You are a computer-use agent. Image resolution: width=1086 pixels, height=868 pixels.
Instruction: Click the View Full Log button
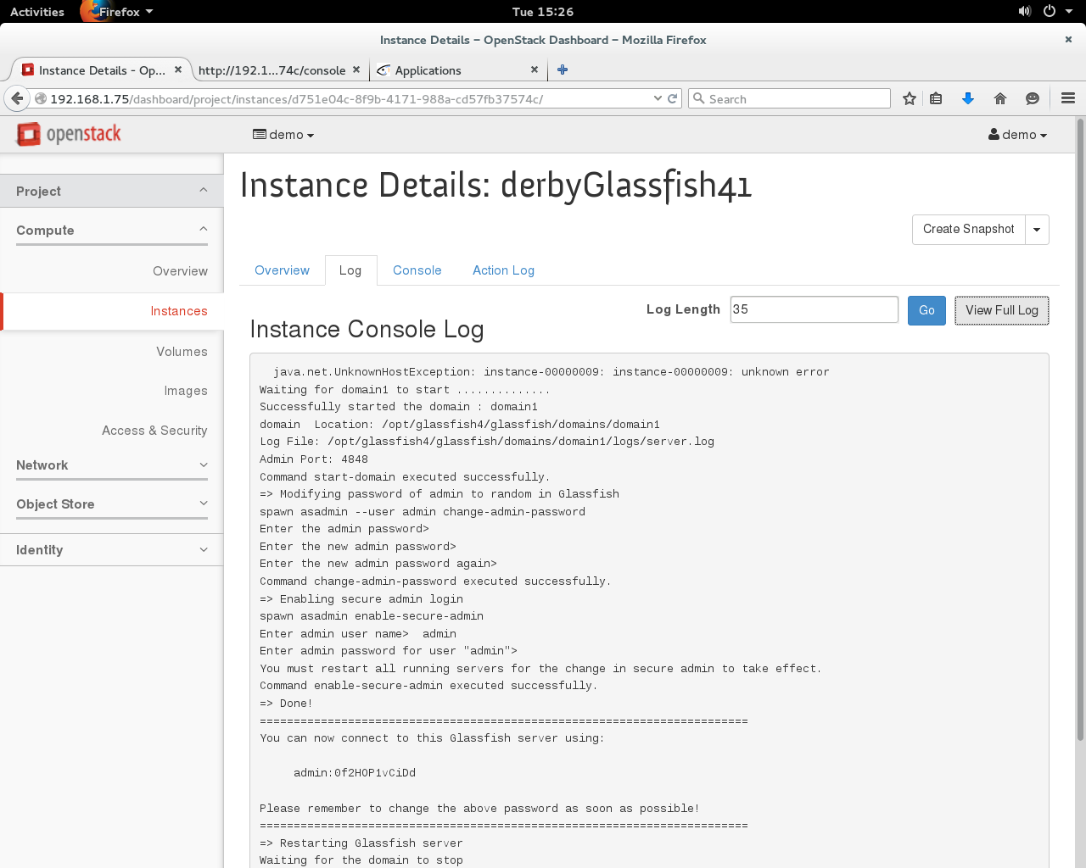click(1001, 310)
